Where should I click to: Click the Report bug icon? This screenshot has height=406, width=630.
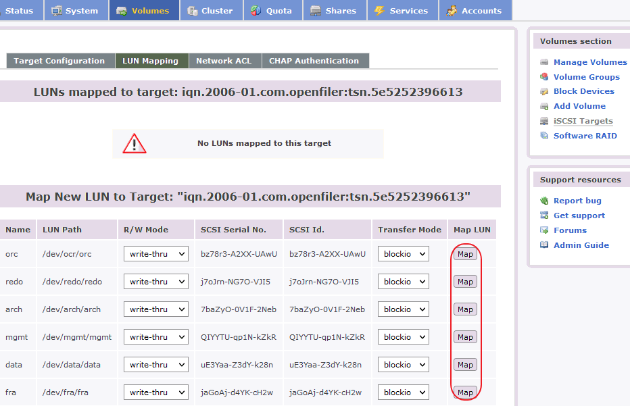[544, 201]
